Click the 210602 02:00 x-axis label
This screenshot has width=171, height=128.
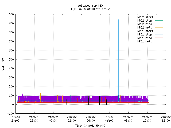click(72, 119)
